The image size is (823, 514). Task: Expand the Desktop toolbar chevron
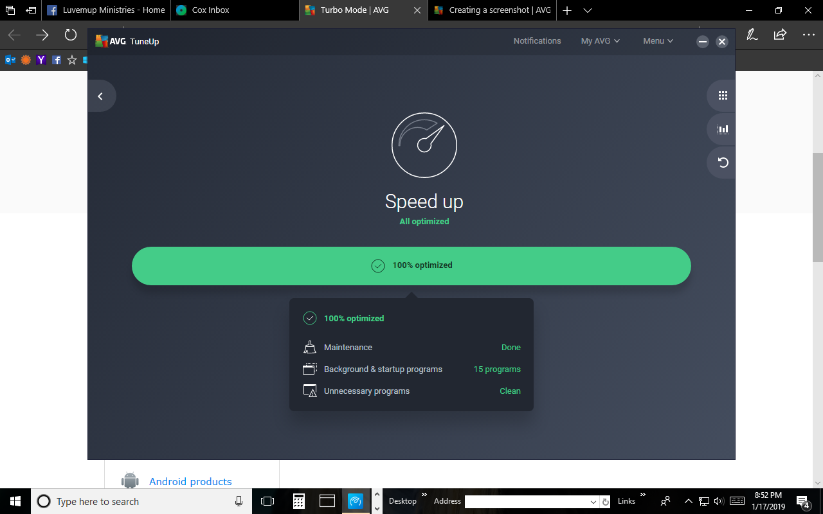[424, 495]
